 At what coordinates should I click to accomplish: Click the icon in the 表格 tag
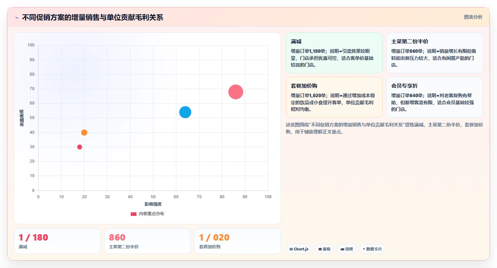[x=320, y=249]
